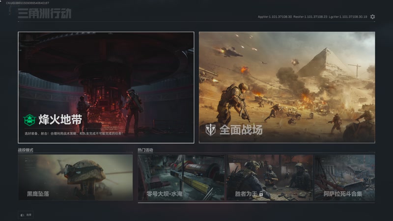Select the 全面战场 game mode card
Screen dimensions: 393x221
(287, 87)
